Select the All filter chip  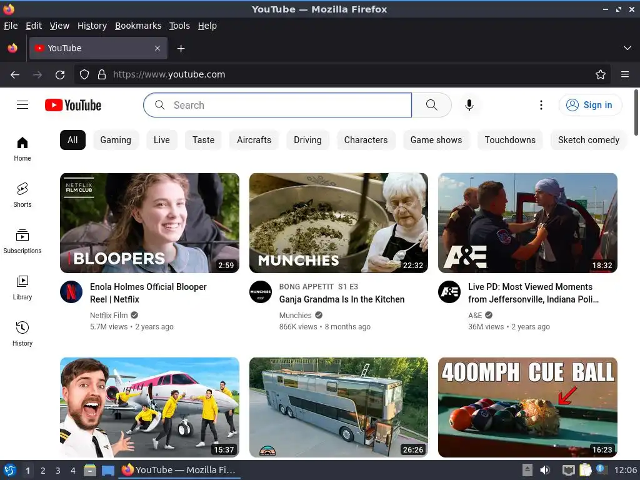[72, 140]
